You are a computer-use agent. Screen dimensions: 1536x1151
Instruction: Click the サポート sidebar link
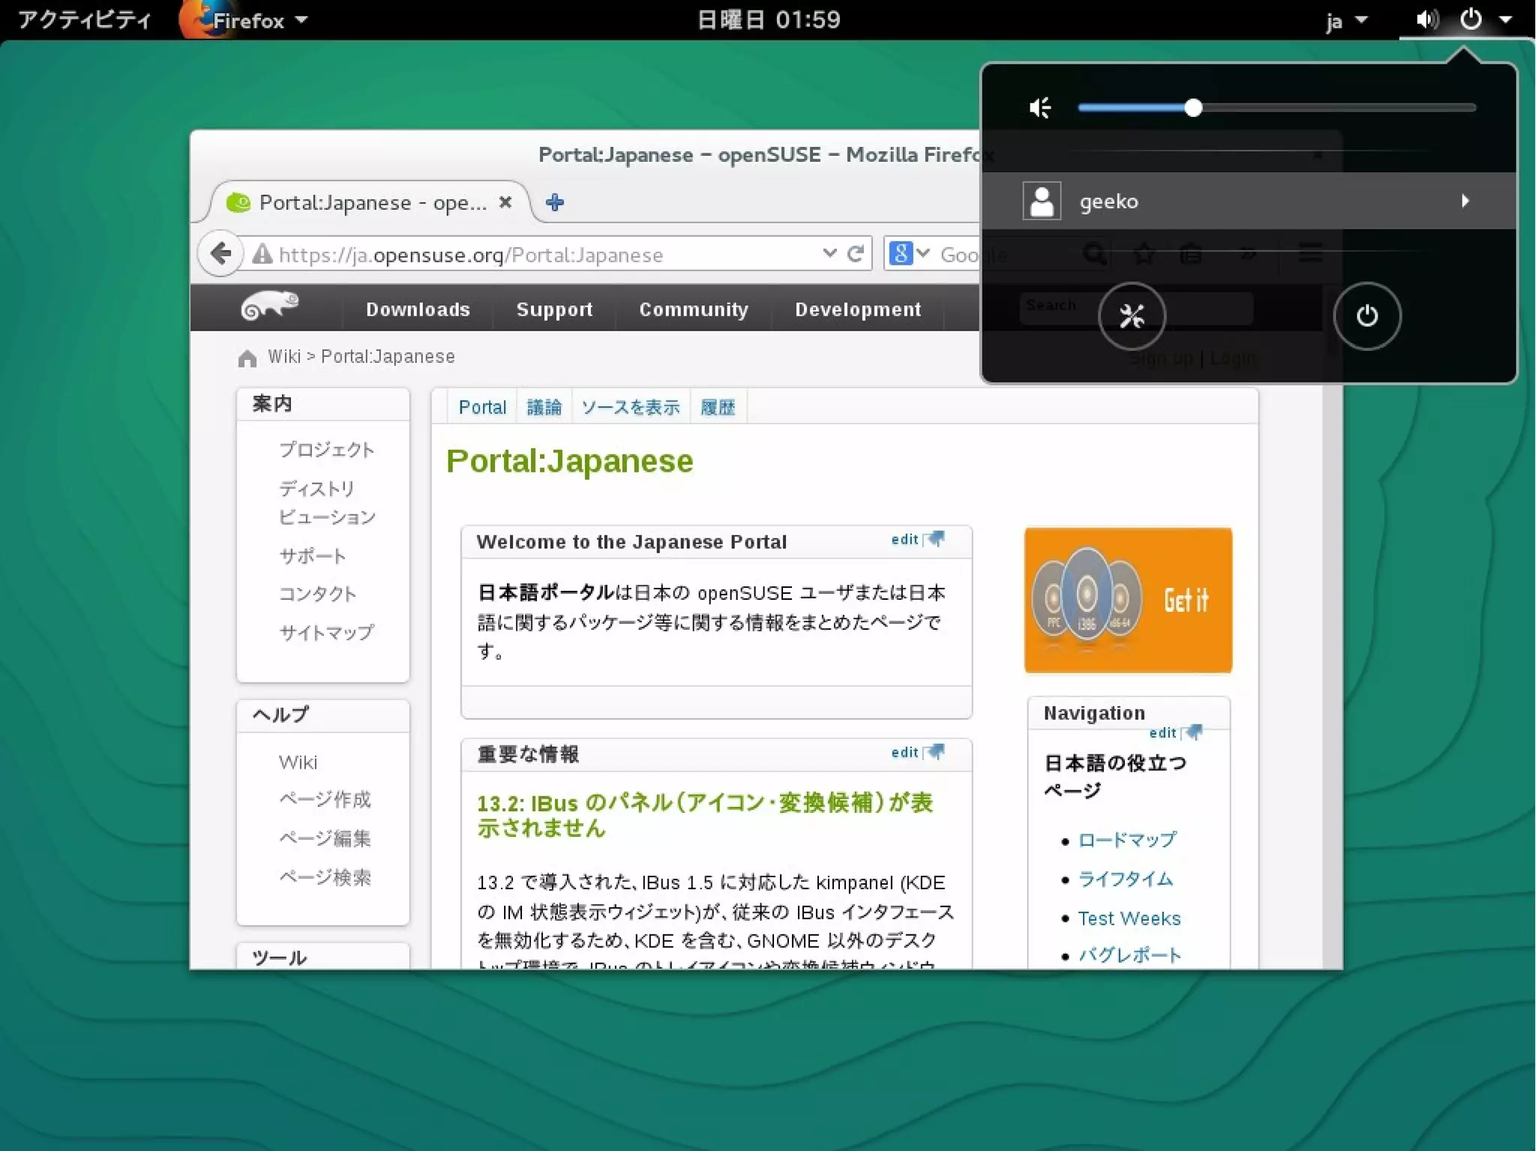click(313, 556)
